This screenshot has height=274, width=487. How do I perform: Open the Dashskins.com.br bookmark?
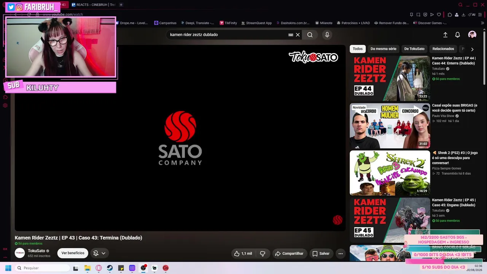pos(293,23)
